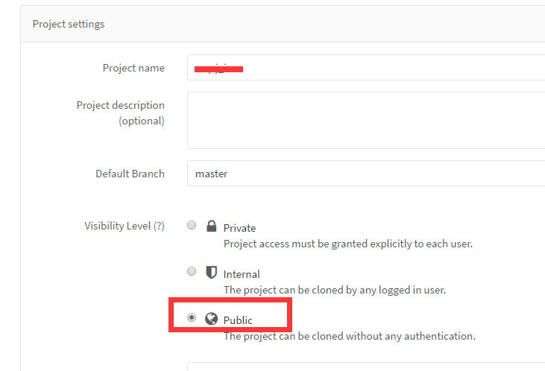Viewport: 545px width, 371px height.
Task: Open the Default Branch dropdown showing master
Action: pos(365,174)
